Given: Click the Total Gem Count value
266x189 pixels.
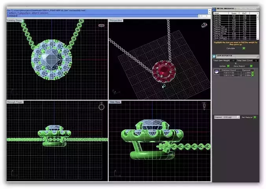Looking at the screenshot, I should (256, 61).
